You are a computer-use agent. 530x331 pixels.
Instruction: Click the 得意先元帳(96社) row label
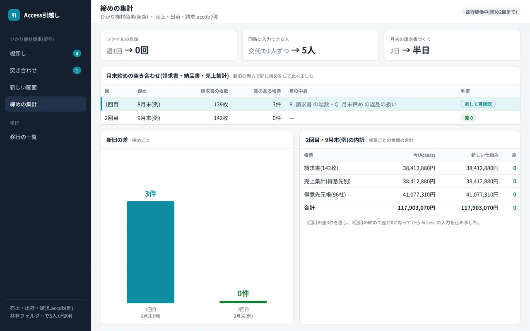point(325,194)
